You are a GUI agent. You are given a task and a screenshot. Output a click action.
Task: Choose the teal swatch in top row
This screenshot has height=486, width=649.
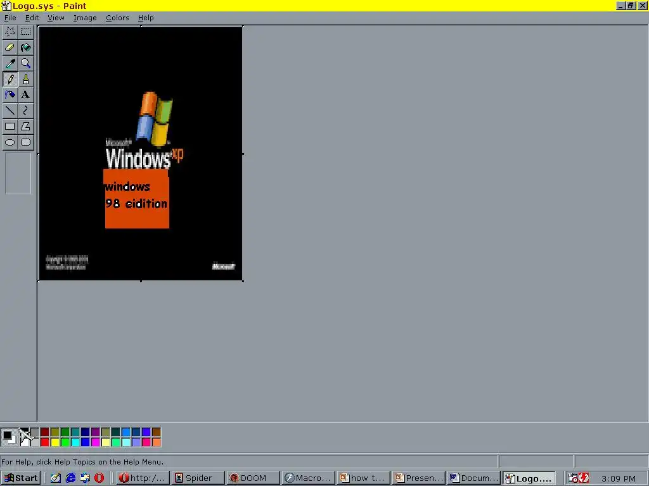(x=75, y=432)
